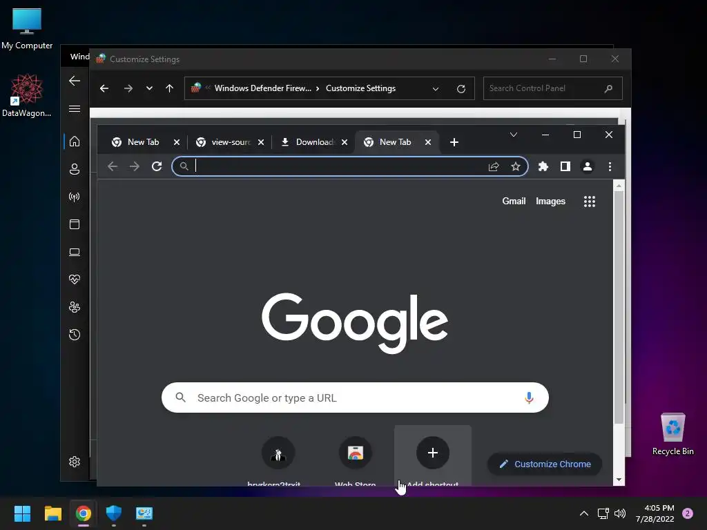This screenshot has height=530, width=707.
Task: Click the Chrome page vertical scrollbar
Action: click(x=619, y=307)
